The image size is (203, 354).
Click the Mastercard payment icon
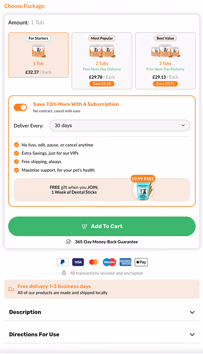click(x=93, y=262)
